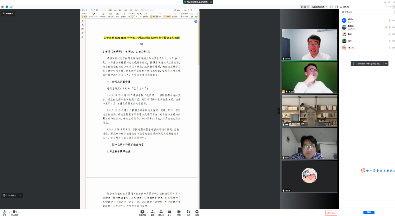Collapse the video gallery side arrow
This screenshot has height=216, width=395.
tap(279, 110)
